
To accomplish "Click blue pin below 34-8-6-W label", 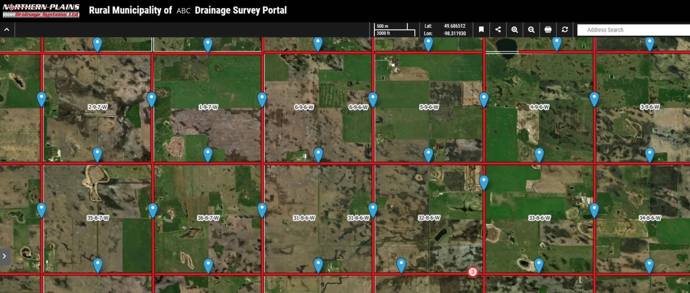I will (649, 266).
